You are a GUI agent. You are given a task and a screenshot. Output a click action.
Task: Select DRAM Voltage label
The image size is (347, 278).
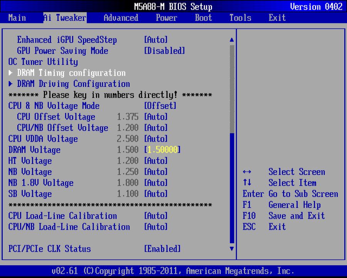click(34, 150)
